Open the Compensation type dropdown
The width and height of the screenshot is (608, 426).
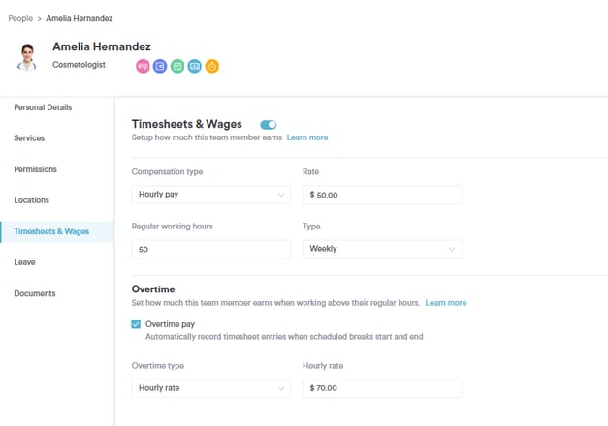(x=210, y=195)
